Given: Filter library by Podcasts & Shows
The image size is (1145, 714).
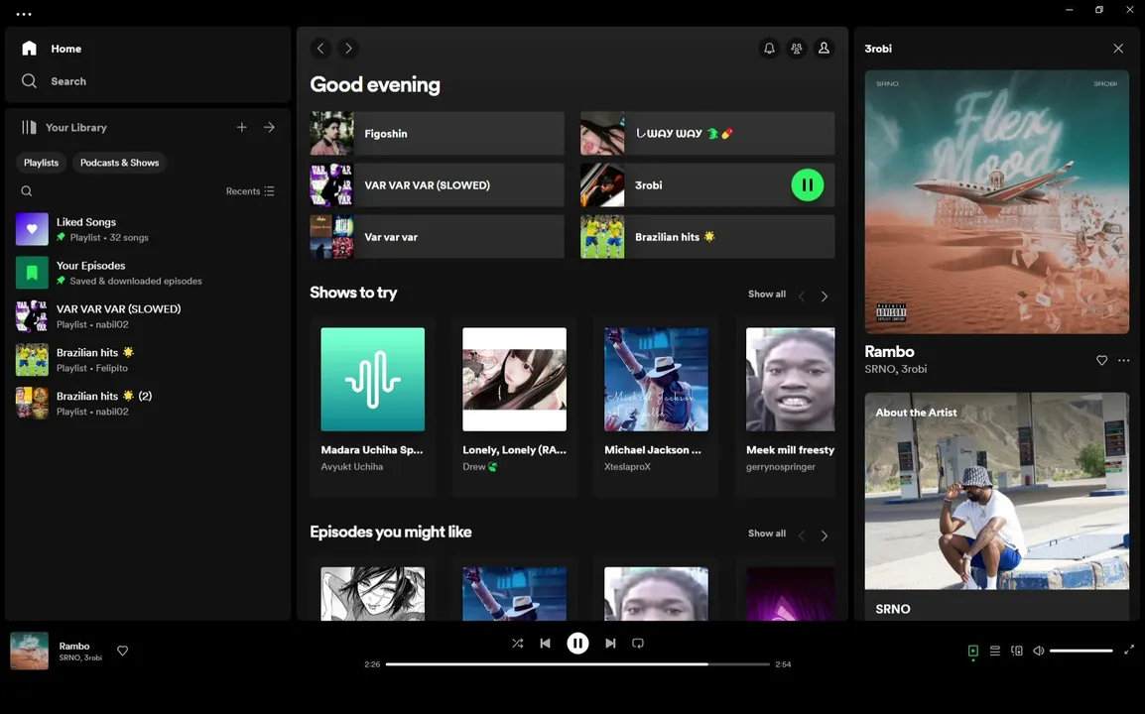Looking at the screenshot, I should (119, 163).
